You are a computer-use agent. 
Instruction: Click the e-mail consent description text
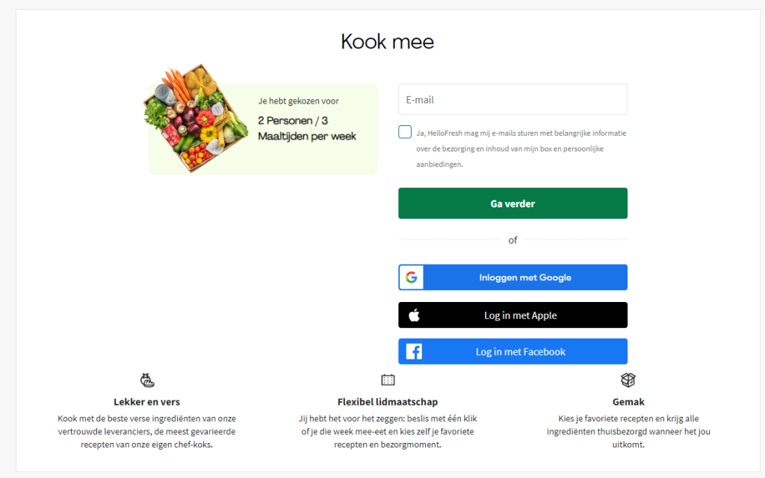click(521, 148)
